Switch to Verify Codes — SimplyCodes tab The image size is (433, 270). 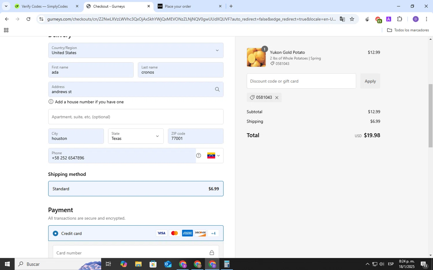(45, 6)
